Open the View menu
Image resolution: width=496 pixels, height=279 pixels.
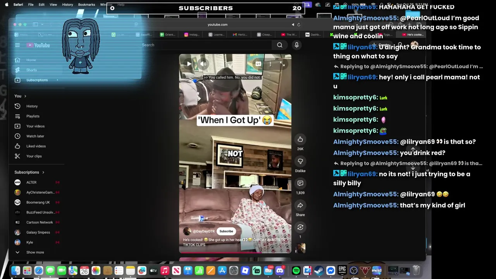pos(53,5)
